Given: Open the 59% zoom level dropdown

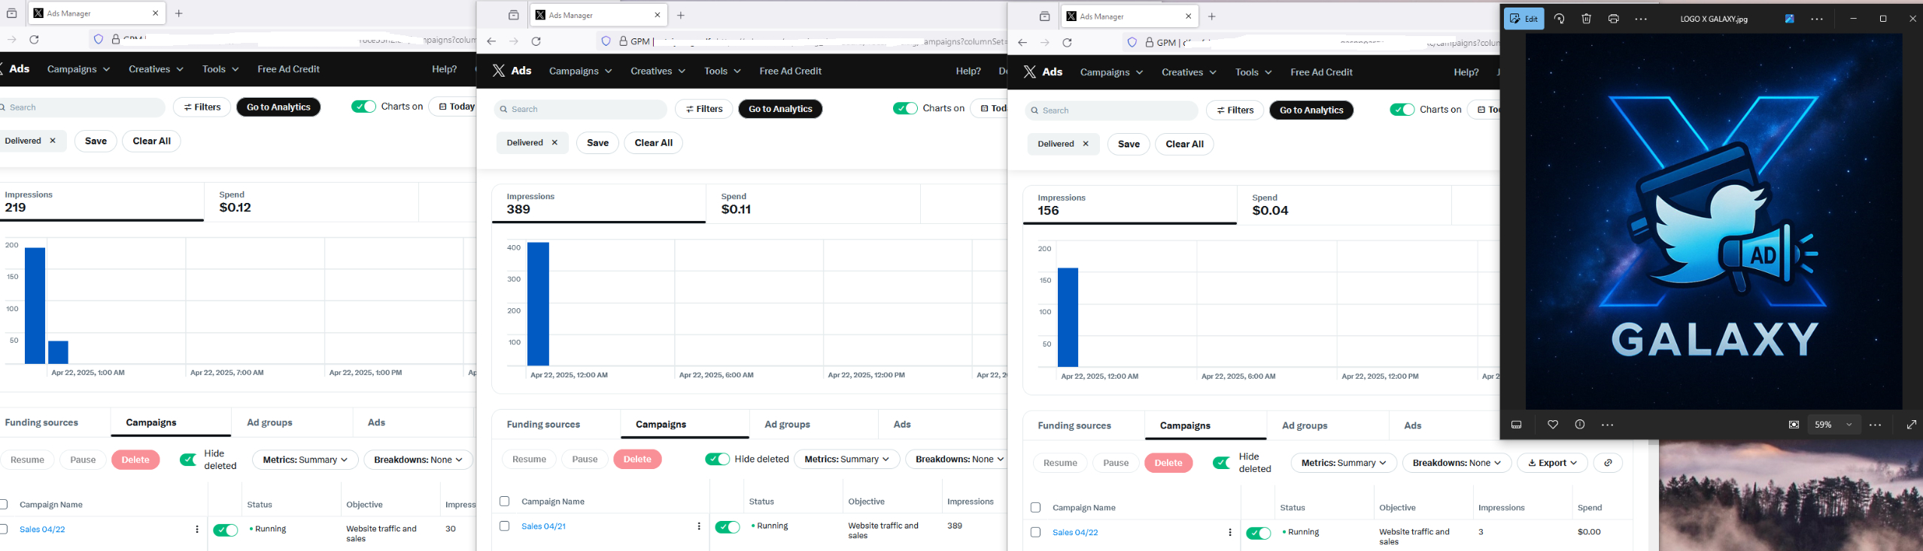Looking at the screenshot, I should click(1833, 425).
